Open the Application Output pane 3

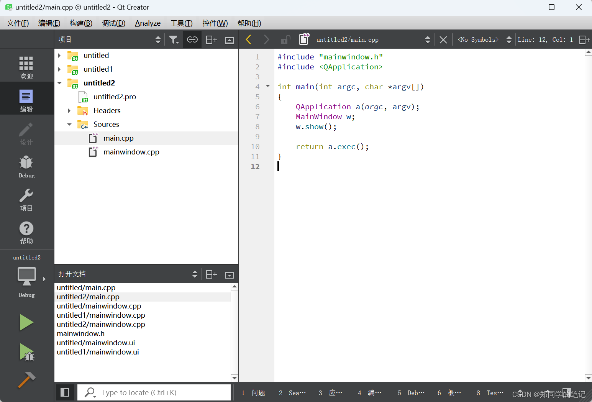[x=331, y=392]
